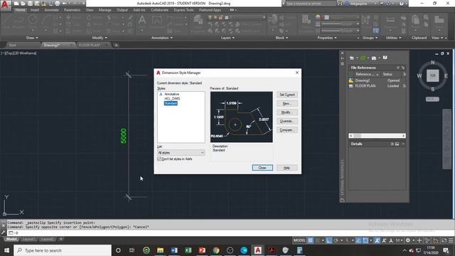Viewport: 455px width, 256px height.
Task: Open Chrome from the taskbar
Action: click(x=216, y=250)
